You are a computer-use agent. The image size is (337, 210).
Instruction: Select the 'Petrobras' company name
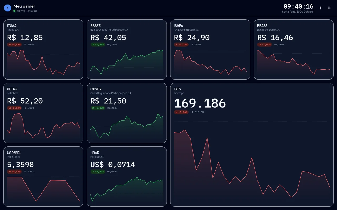point(13,93)
